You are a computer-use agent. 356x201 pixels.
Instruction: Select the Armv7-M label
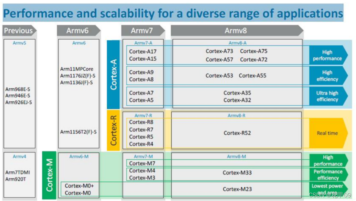tap(143, 156)
